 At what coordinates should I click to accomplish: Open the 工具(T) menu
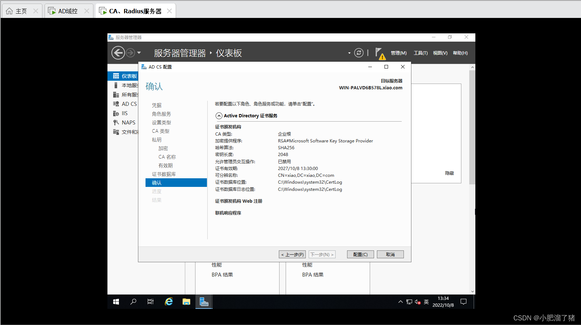point(421,53)
